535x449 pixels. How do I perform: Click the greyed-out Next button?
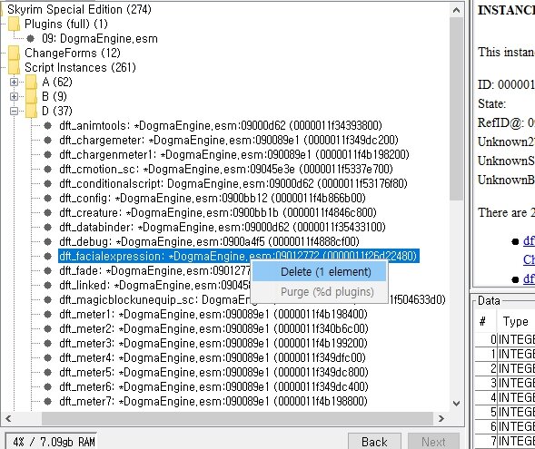click(433, 442)
